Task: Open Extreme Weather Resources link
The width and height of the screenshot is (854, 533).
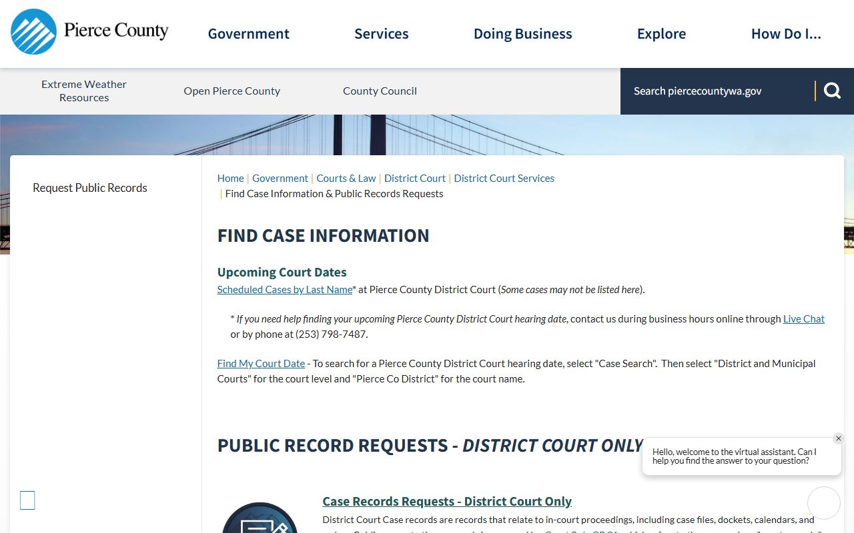Action: [84, 91]
